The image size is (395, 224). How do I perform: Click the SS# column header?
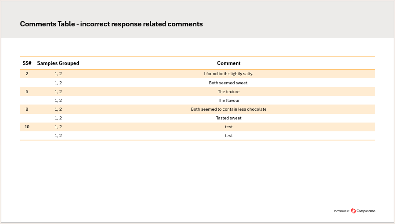point(27,63)
